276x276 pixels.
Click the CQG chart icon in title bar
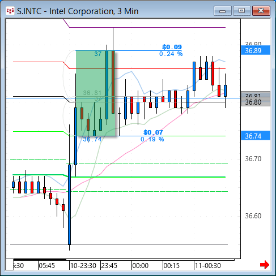click(10, 11)
